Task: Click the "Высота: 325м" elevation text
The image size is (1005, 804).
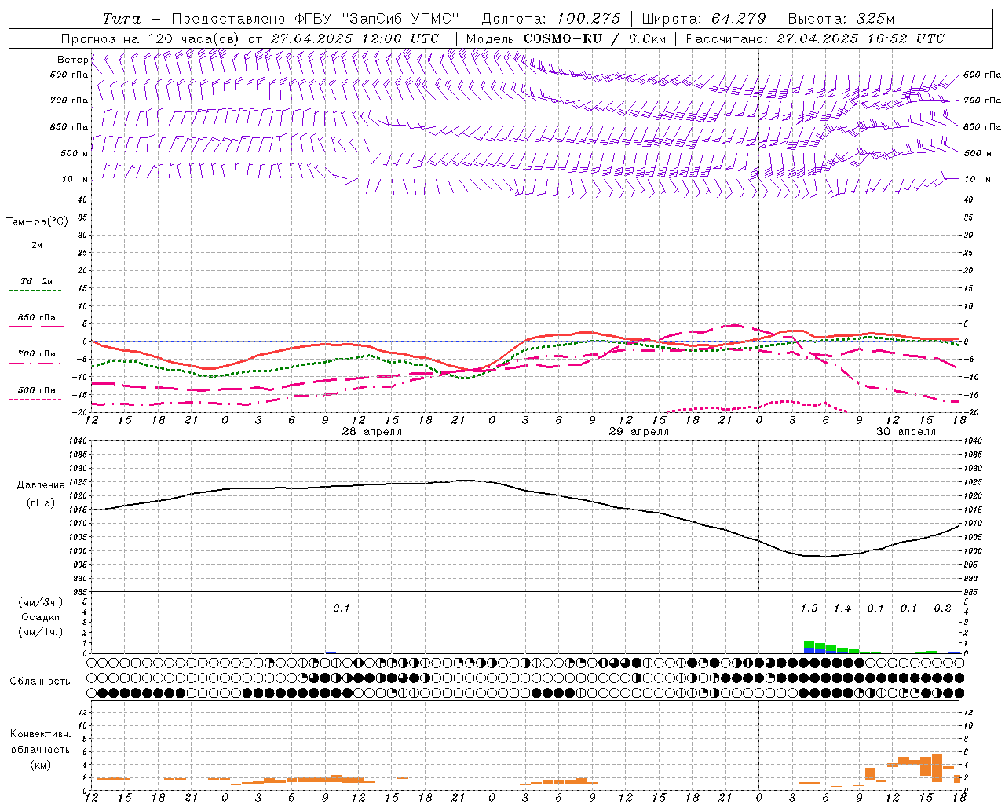Action: [841, 19]
